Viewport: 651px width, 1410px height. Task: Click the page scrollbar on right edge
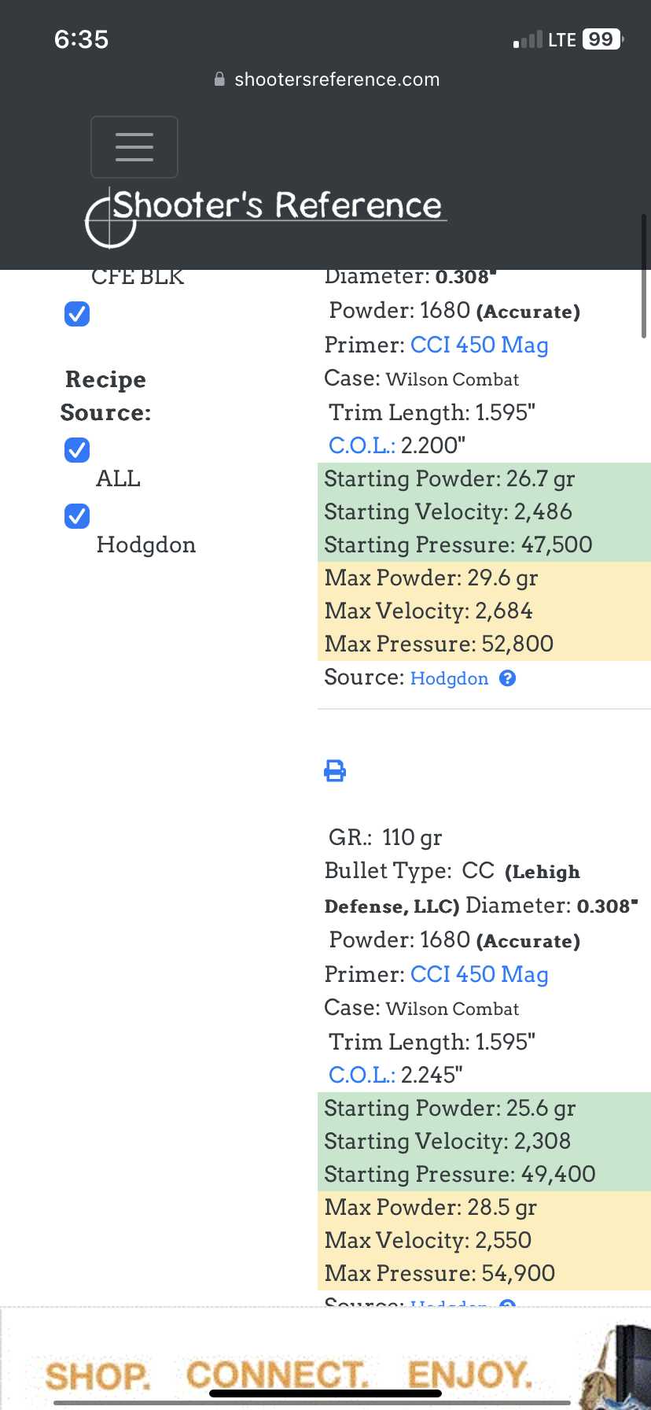644,275
